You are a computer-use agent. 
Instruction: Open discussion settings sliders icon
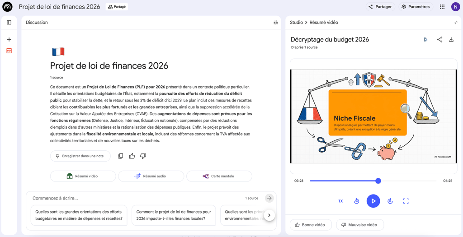coord(276,23)
